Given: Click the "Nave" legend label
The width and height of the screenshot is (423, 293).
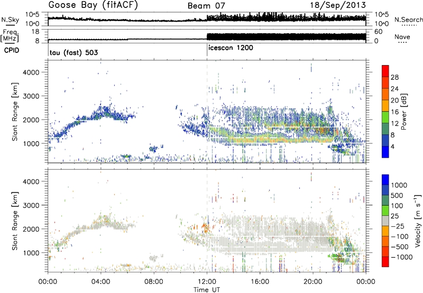Looking at the screenshot, I should tap(402, 37).
